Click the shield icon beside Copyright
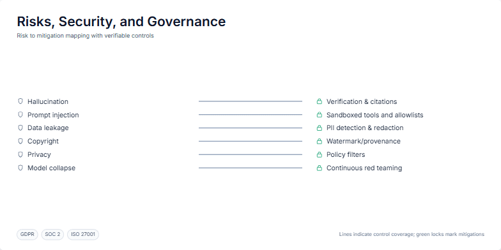Image resolution: width=501 pixels, height=250 pixels. (20, 142)
